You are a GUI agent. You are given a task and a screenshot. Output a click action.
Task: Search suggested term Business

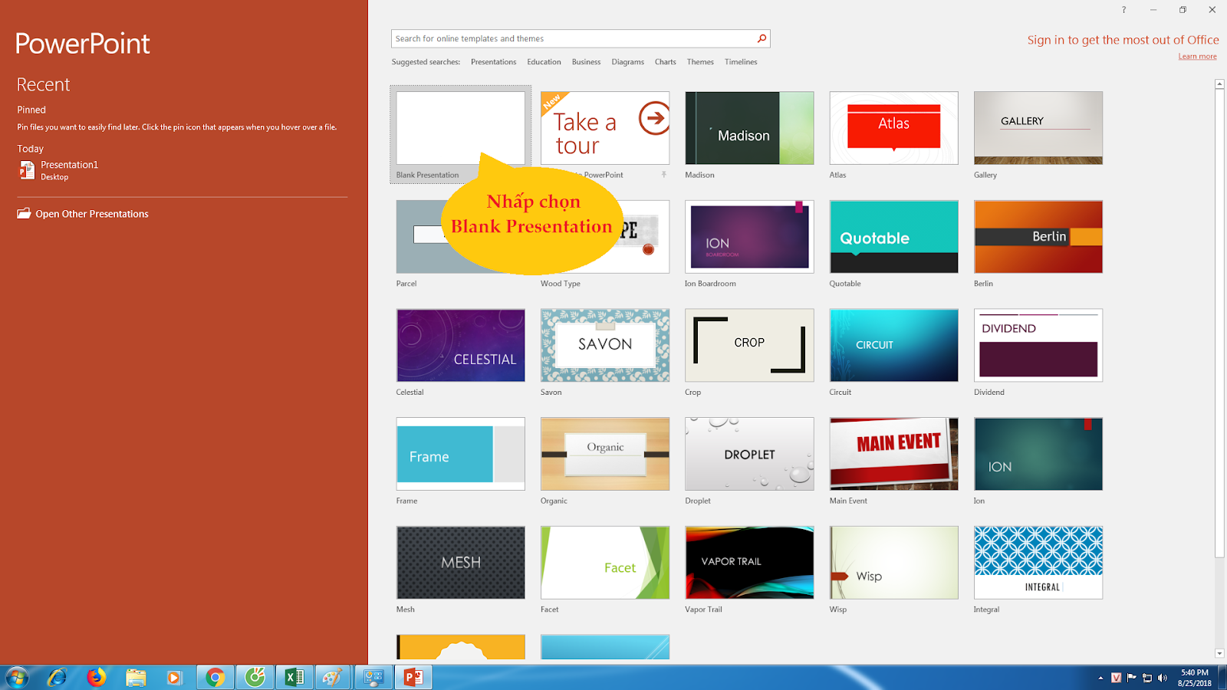tap(586, 62)
